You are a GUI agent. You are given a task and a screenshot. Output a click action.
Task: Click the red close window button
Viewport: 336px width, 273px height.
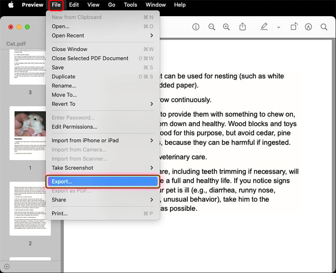pyautogui.click(x=11, y=27)
